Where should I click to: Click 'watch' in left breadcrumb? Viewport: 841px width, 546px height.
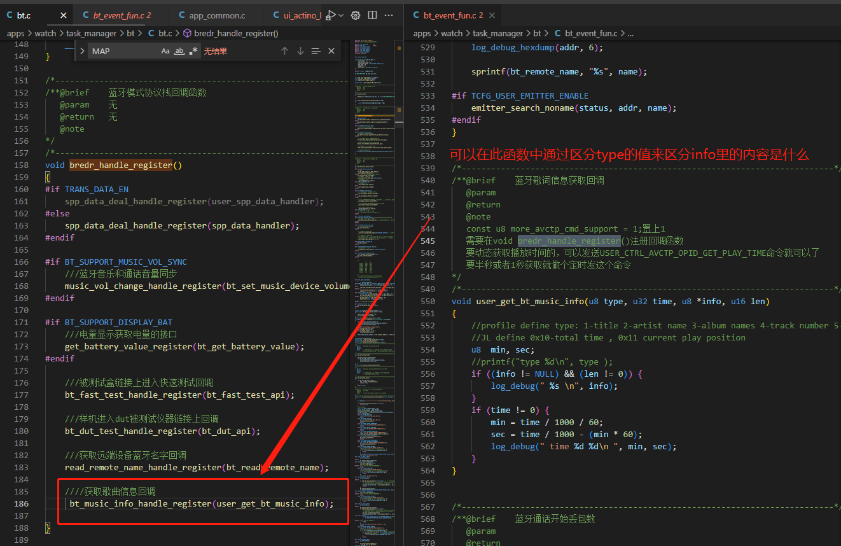45,33
